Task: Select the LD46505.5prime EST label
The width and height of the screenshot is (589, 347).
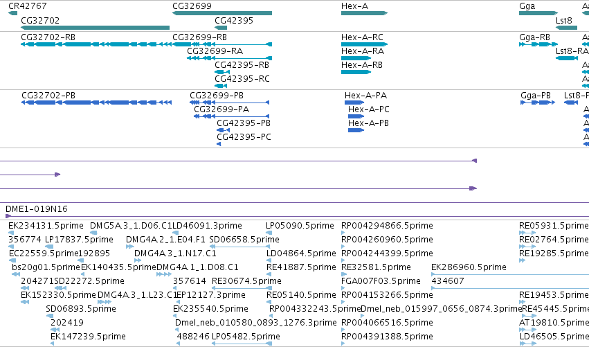Action: pos(554,337)
